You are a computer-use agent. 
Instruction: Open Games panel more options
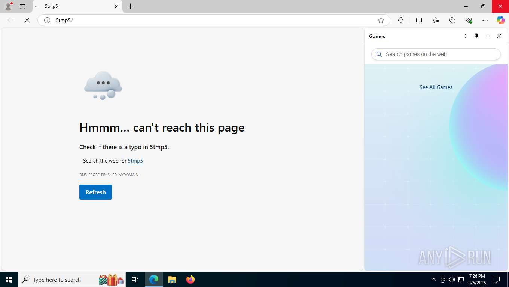[466, 36]
